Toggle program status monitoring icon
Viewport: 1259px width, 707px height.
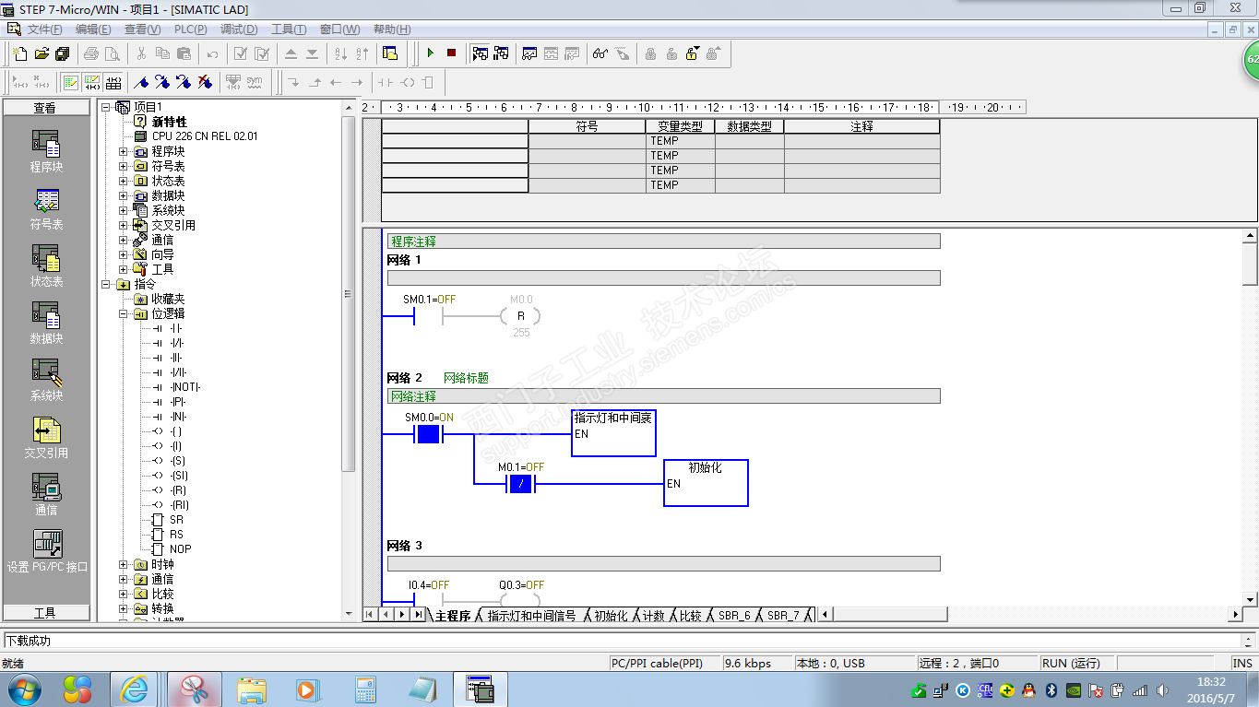480,53
